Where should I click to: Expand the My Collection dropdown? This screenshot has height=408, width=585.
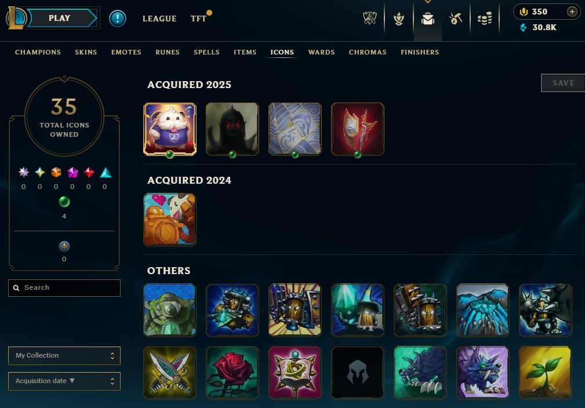point(64,356)
